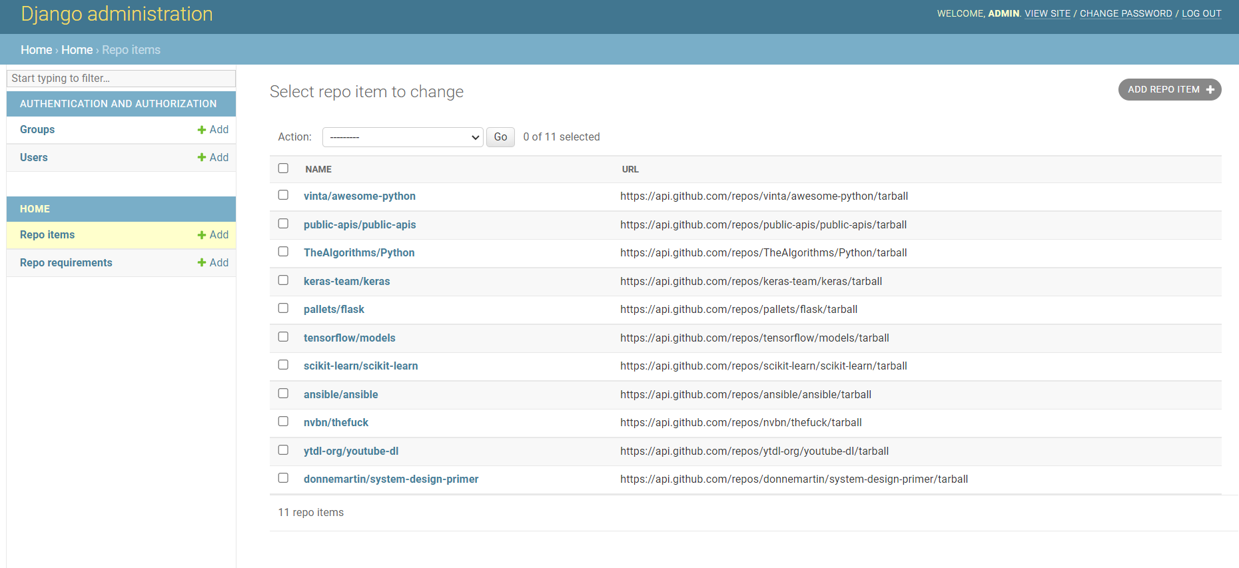Viewport: 1239px width, 568px height.
Task: Open the public-apis/public-apis repo item
Action: coord(360,225)
